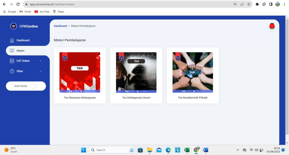The height and width of the screenshot is (155, 289).
Task: Click the Dashboard breadcrumb link
Action: (60, 26)
